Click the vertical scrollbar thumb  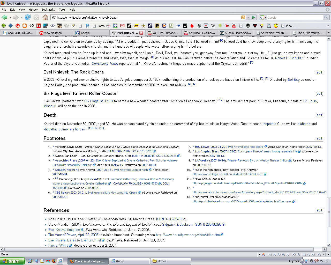point(329,212)
